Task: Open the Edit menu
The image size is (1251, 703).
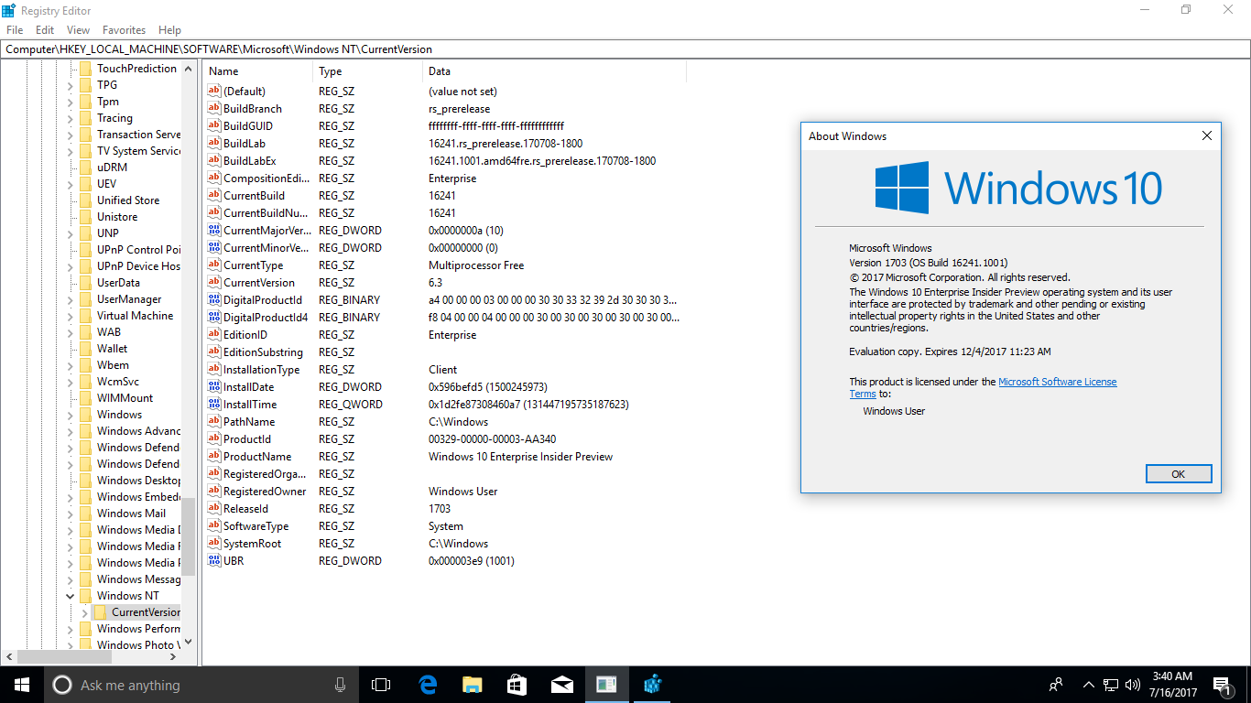Action: [x=45, y=30]
